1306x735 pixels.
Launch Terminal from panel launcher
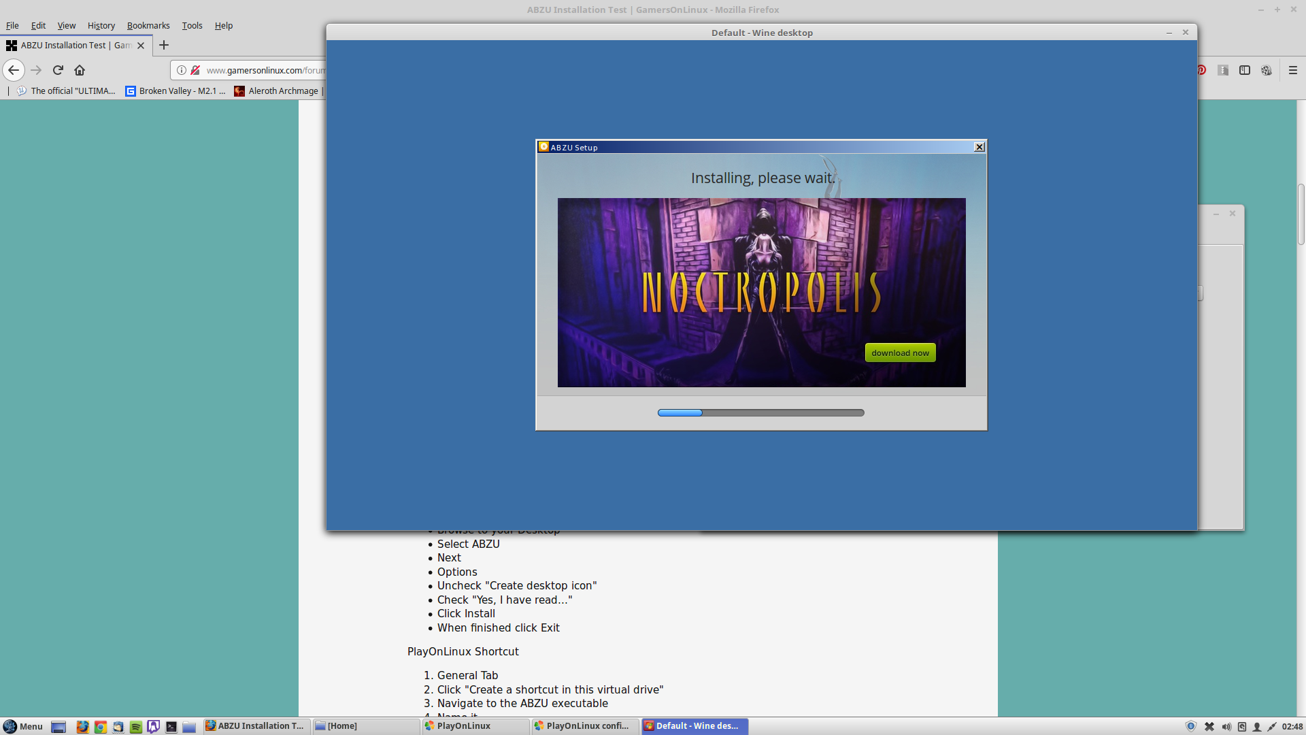(171, 727)
